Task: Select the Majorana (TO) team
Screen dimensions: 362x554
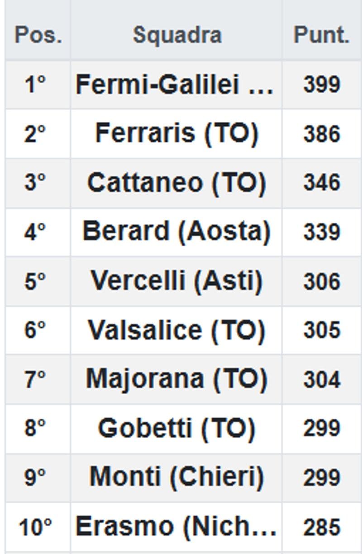Action: pyautogui.click(x=176, y=379)
